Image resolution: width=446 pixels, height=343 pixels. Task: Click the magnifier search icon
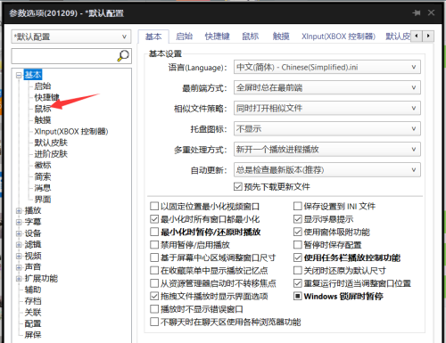123,55
